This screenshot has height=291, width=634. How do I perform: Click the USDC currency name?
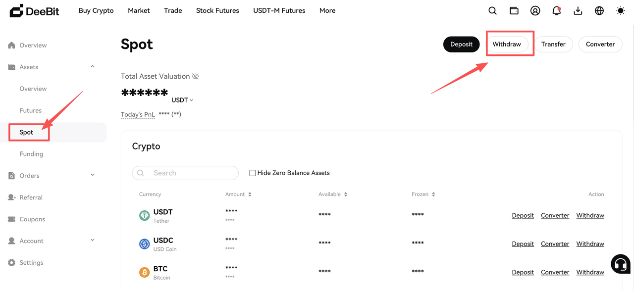[163, 241]
